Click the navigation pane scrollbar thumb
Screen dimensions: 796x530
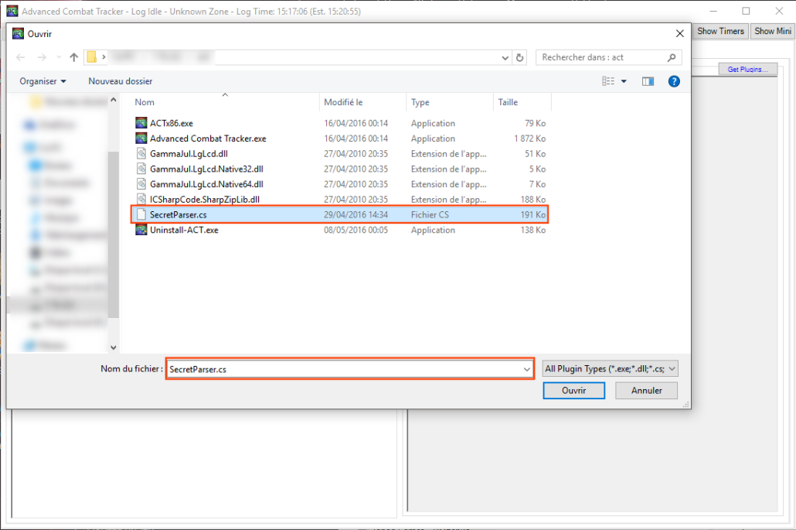tap(113, 234)
